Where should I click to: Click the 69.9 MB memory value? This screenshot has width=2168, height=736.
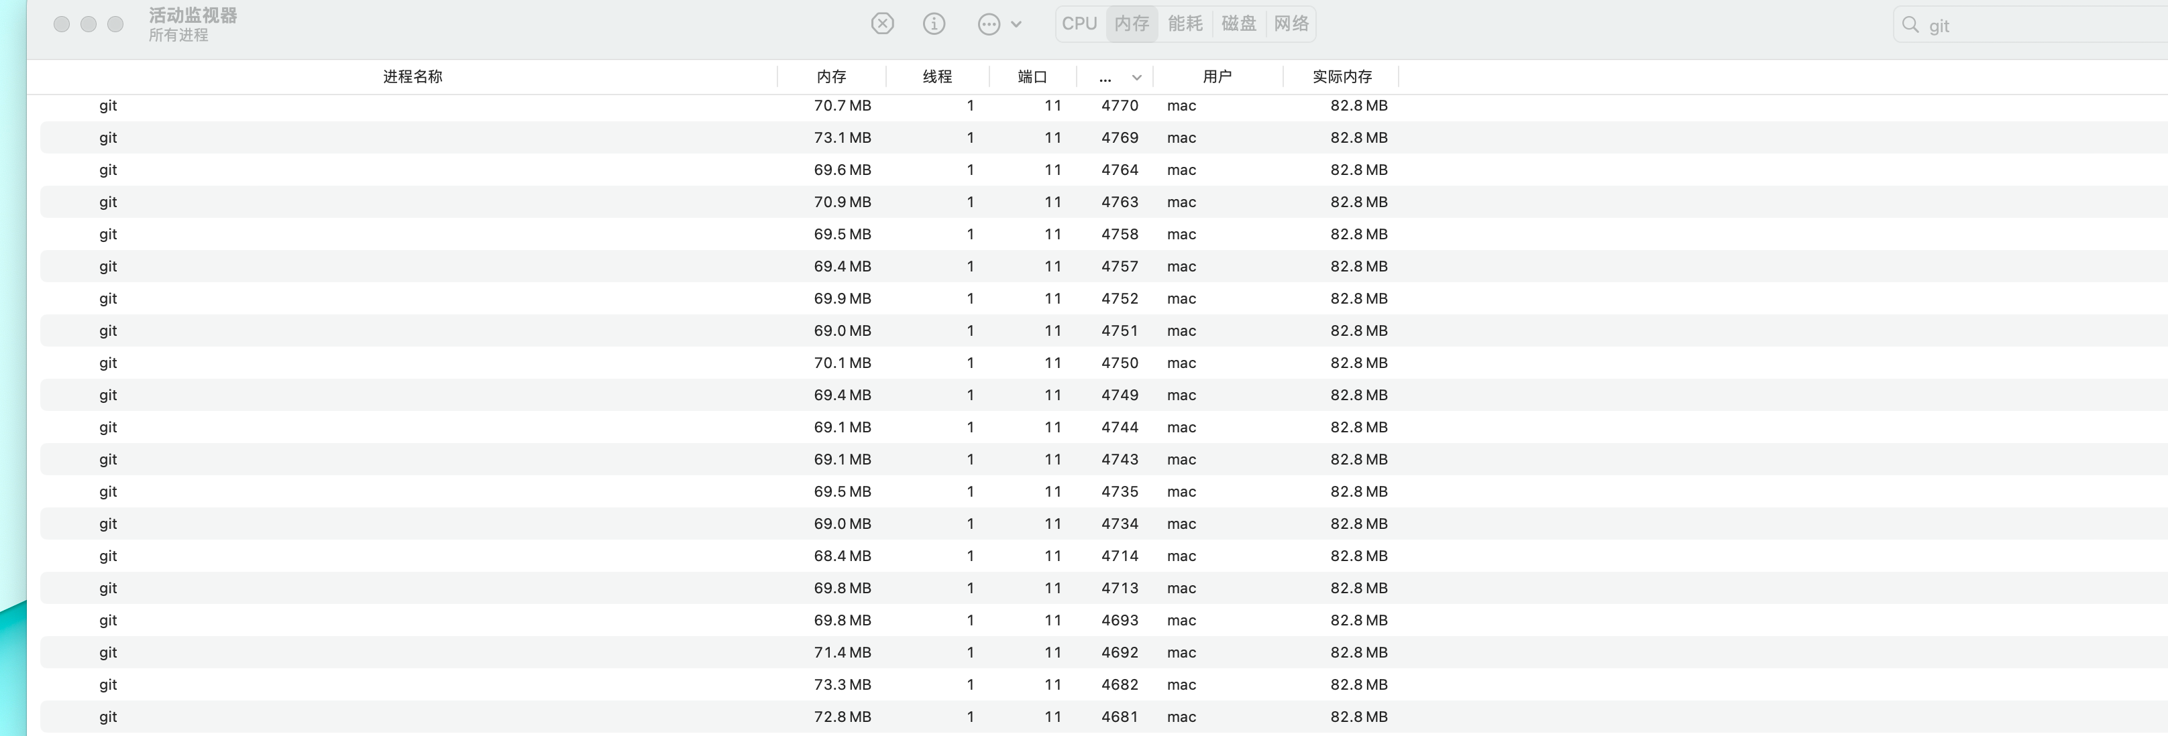(843, 298)
